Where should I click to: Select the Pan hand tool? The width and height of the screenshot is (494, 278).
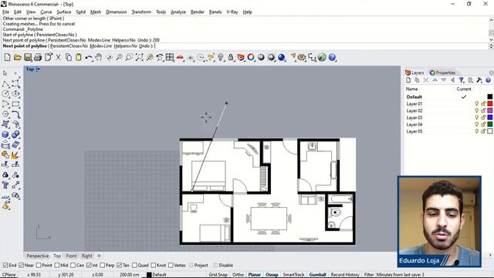[x=99, y=57]
